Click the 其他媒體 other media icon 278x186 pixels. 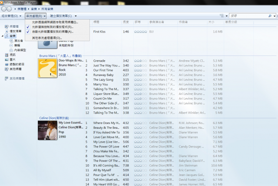pos(7,69)
